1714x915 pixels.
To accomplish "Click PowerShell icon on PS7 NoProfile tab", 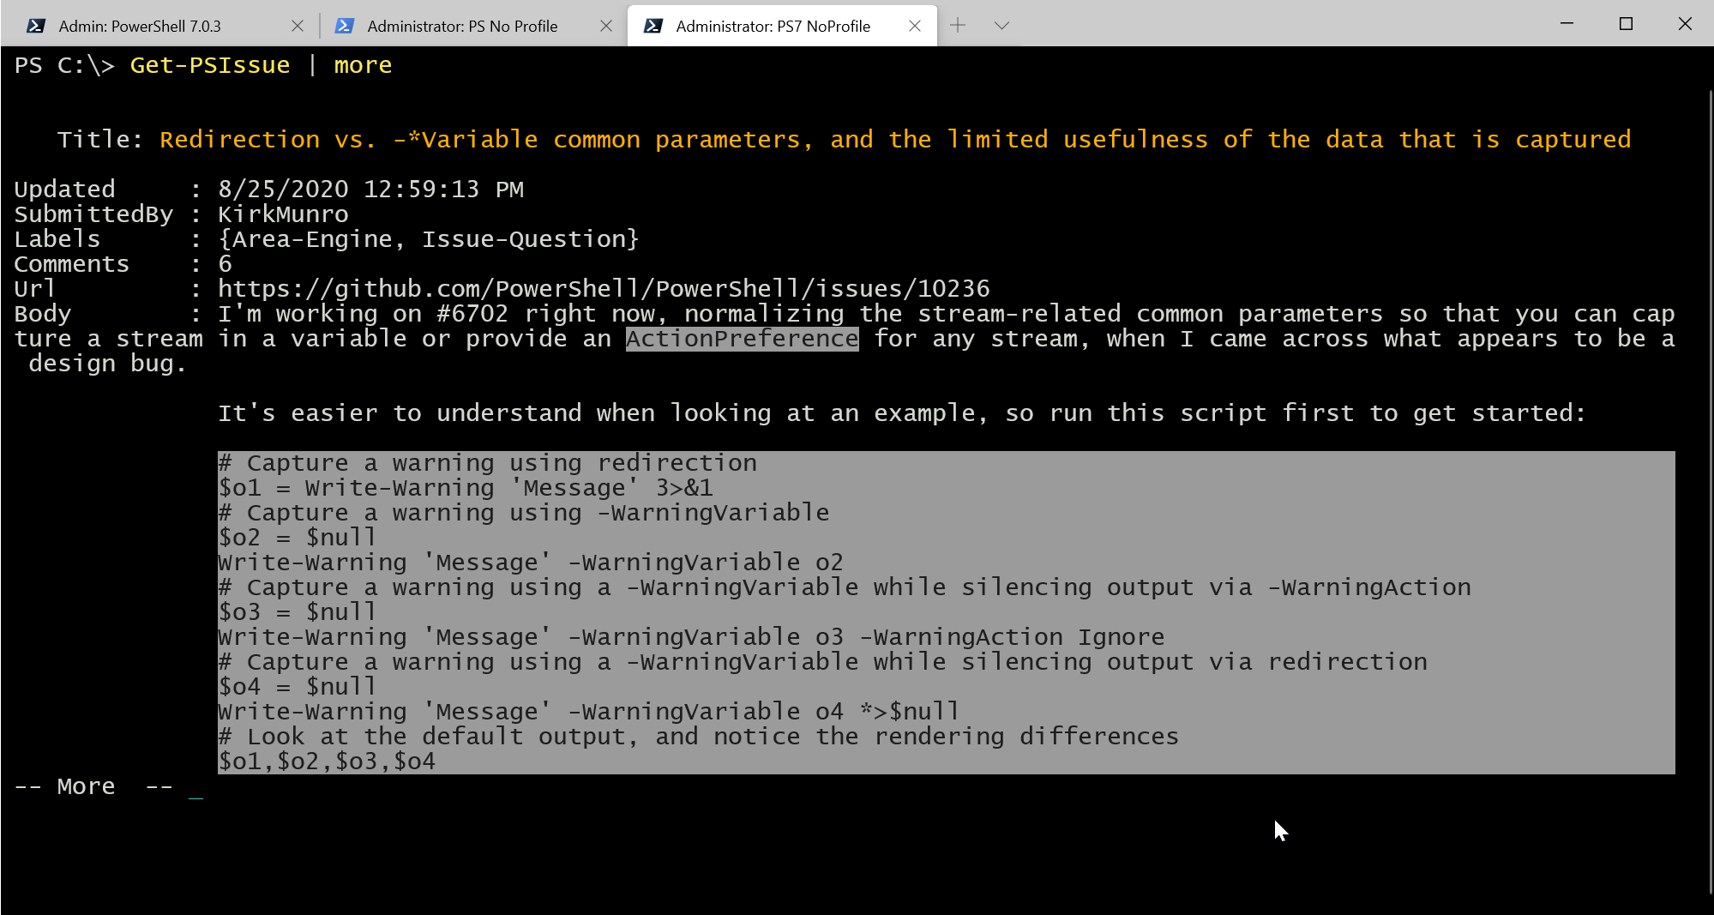I will [x=653, y=26].
